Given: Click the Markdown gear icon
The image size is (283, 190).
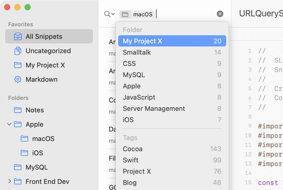Looking at the screenshot, I should point(18,79).
